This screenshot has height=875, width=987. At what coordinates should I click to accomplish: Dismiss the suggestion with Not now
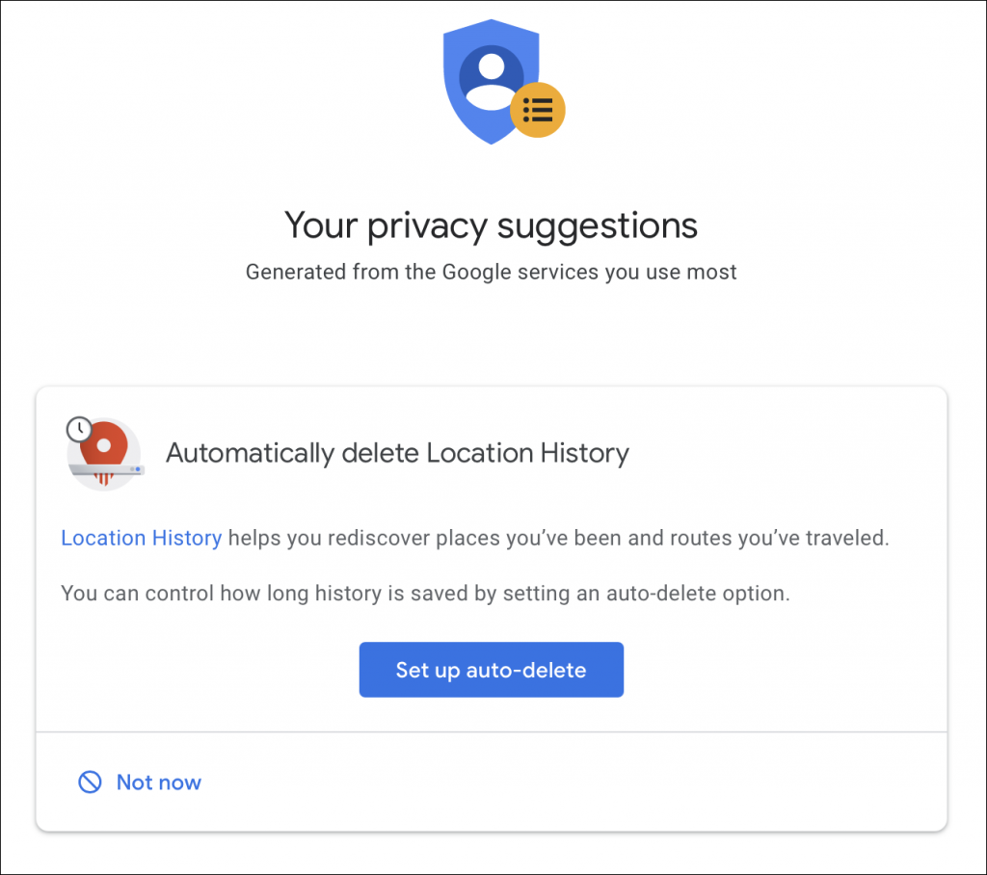click(x=158, y=782)
